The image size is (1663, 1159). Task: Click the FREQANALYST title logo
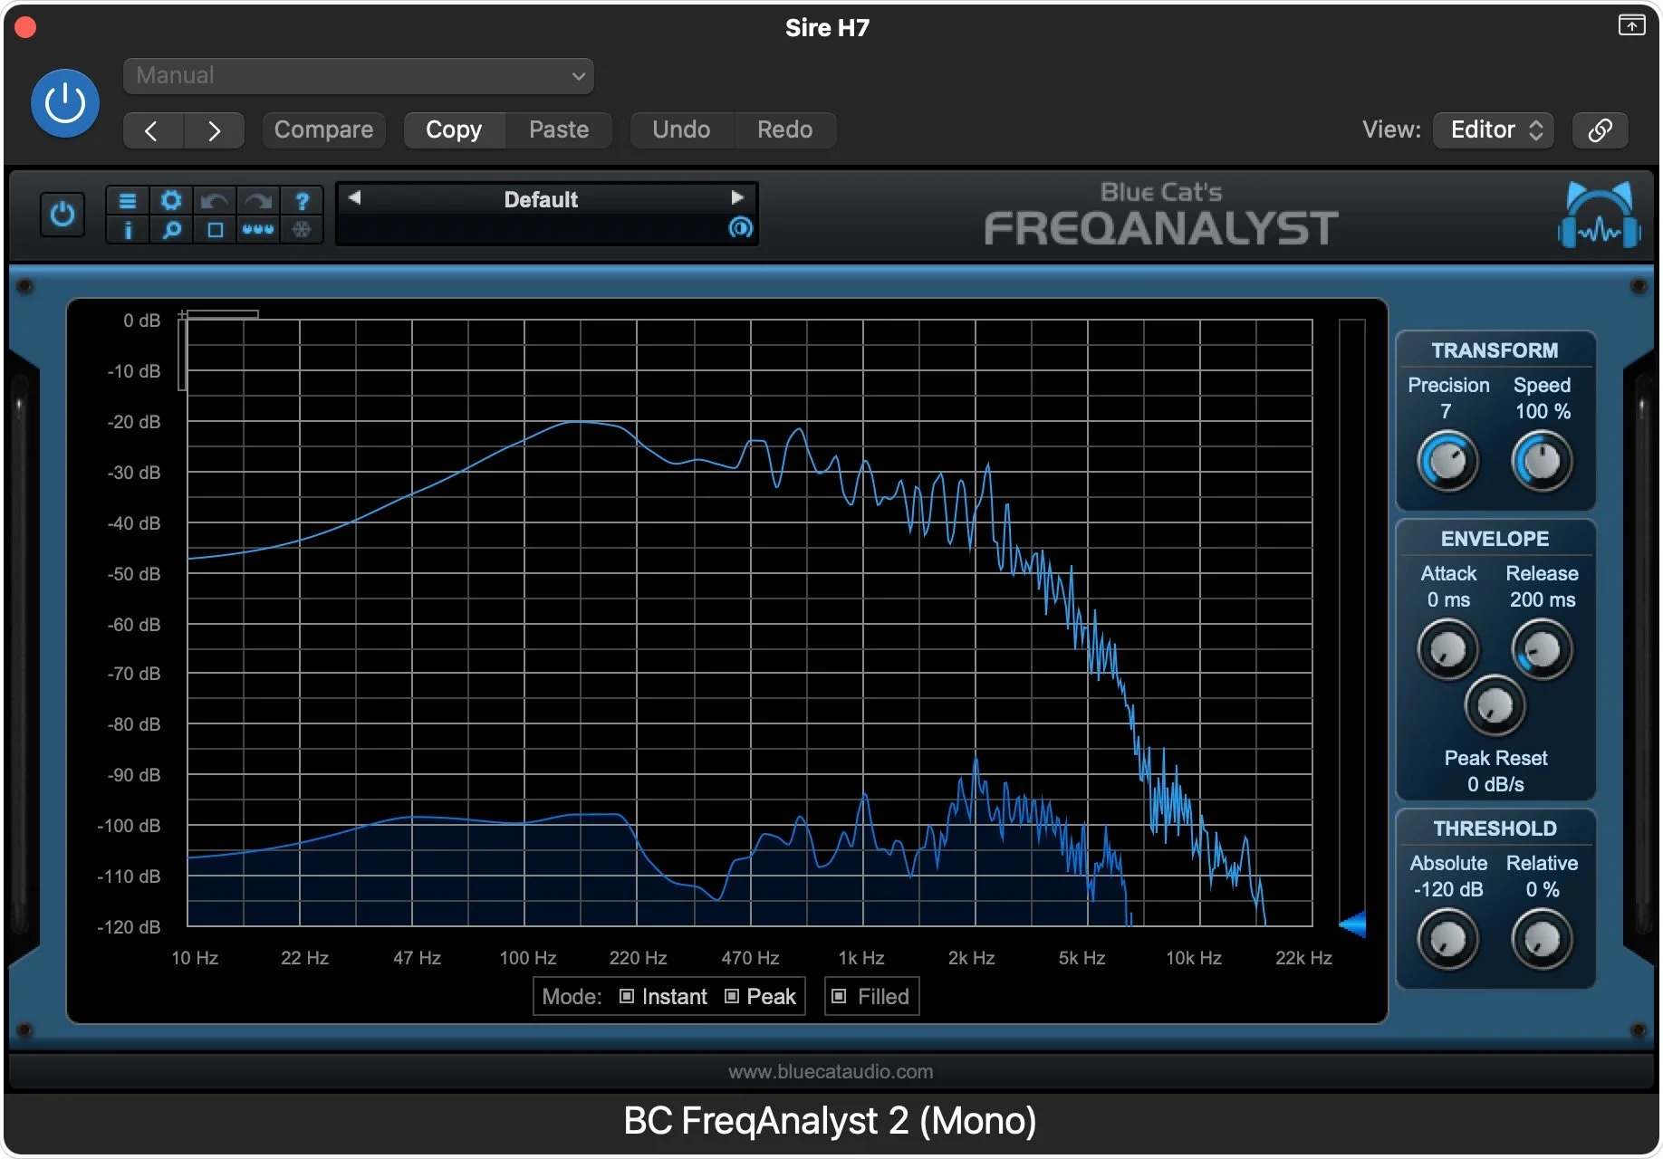tap(1161, 227)
